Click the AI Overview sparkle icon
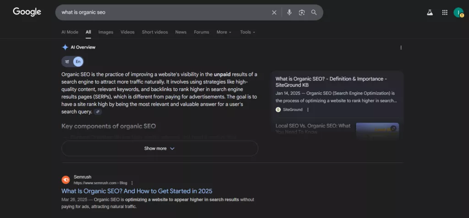This screenshot has height=218, width=469. tap(65, 47)
